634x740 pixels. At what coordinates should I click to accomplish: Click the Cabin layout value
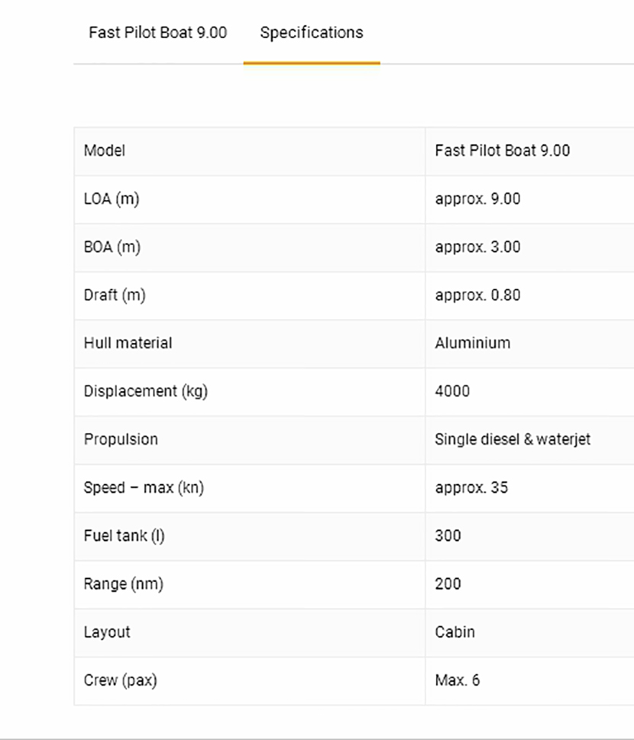tap(454, 632)
